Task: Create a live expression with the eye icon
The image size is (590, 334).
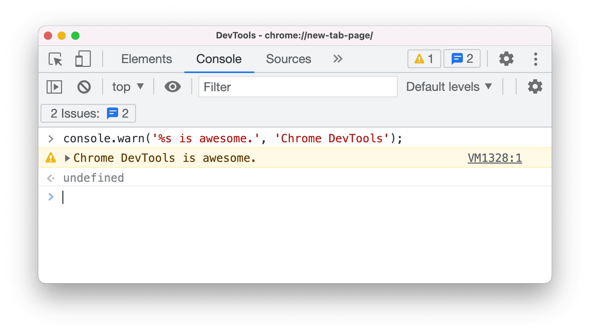Action: click(172, 86)
